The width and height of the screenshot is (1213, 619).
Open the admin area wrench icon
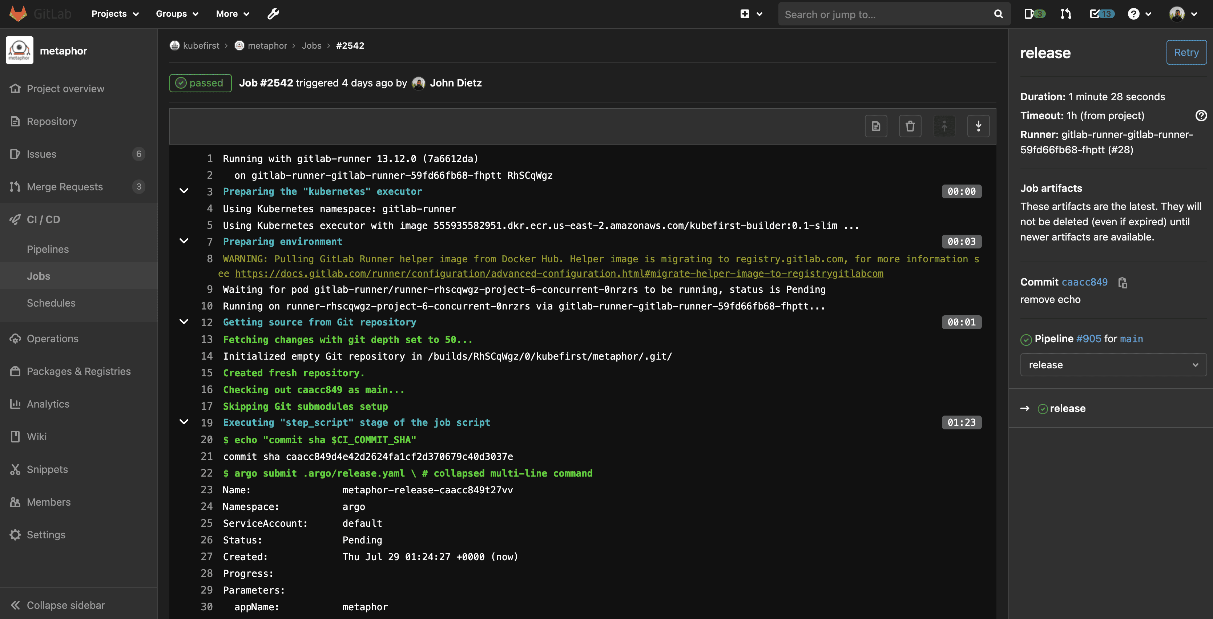click(273, 14)
